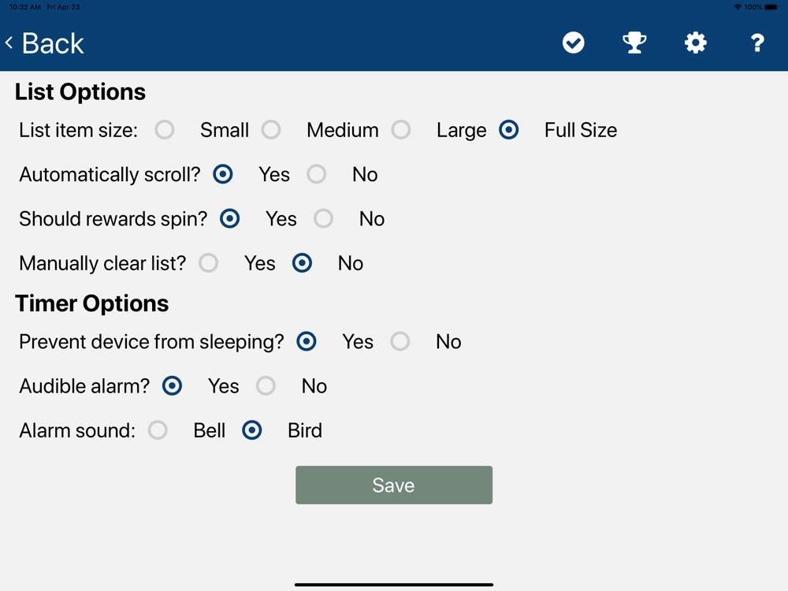Tap the Back chevron arrow
Image resolution: width=788 pixels, height=591 pixels.
pyautogui.click(x=9, y=43)
